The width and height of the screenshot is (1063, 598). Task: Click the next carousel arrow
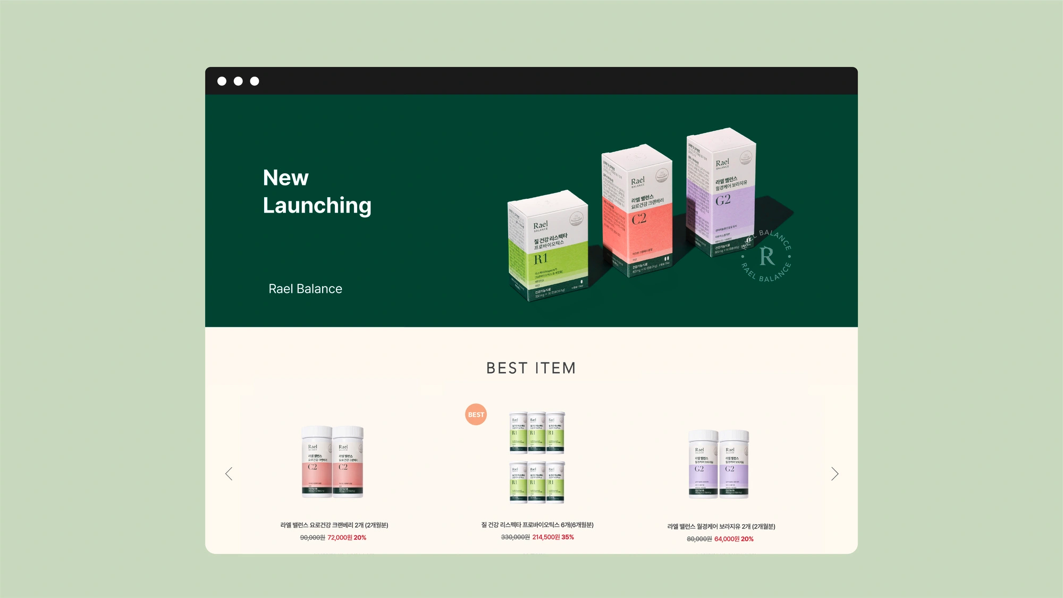(x=834, y=474)
